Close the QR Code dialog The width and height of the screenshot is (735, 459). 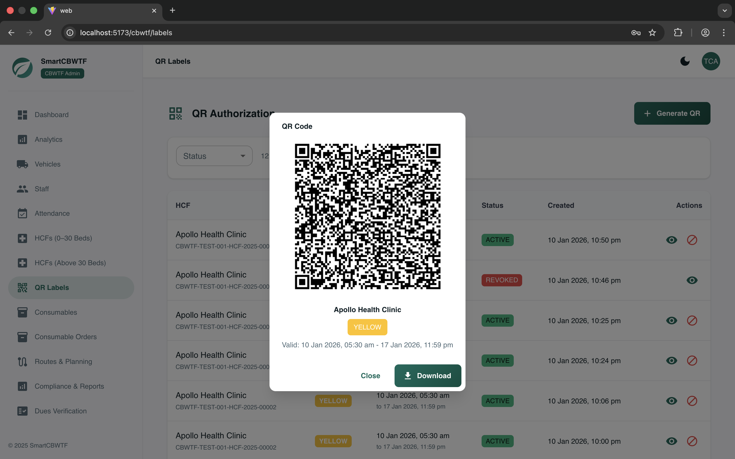click(x=370, y=376)
